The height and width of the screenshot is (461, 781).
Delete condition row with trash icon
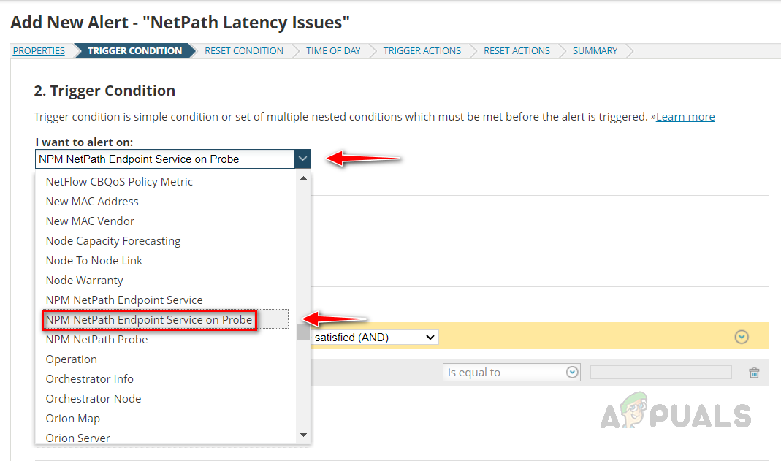(x=754, y=373)
